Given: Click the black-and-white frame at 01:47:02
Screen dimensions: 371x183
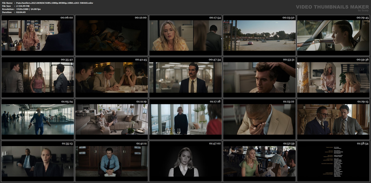Looking at the screenshot, I should pyautogui.click(x=185, y=161).
